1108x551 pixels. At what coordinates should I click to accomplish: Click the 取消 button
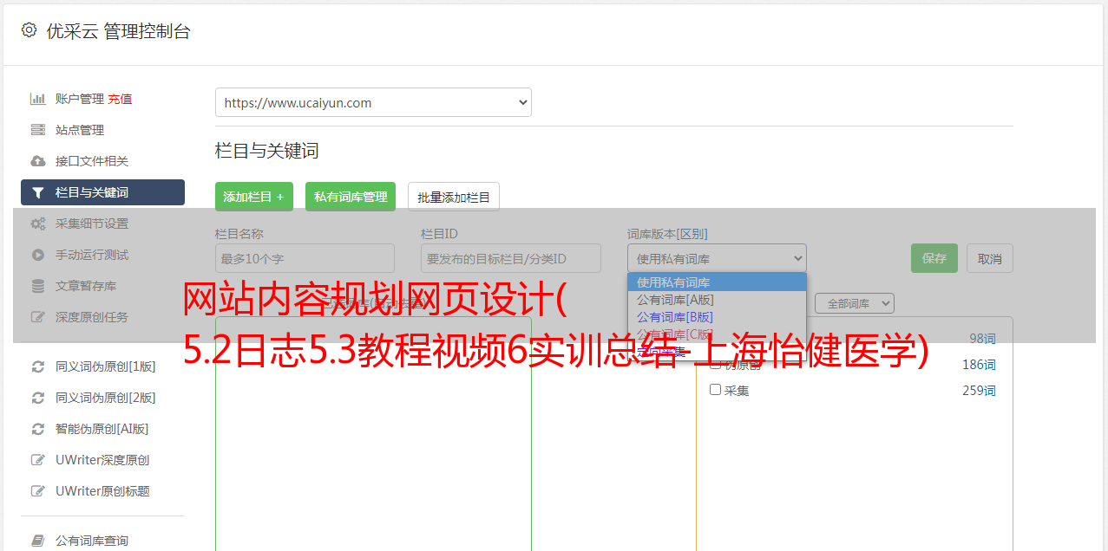point(990,258)
